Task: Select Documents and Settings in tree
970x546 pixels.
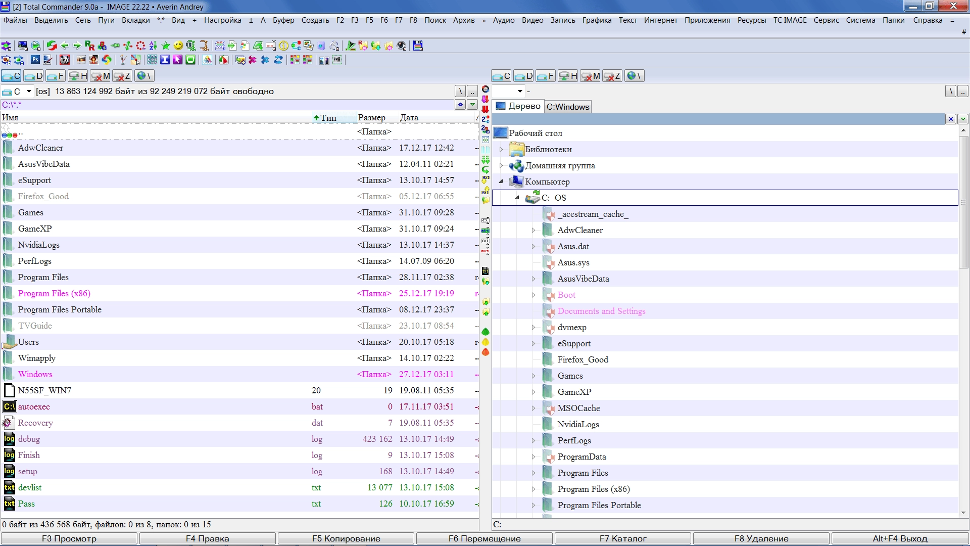Action: [x=601, y=311]
